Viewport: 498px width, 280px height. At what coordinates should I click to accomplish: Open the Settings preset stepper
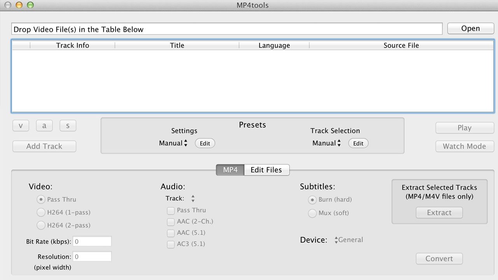(x=186, y=143)
